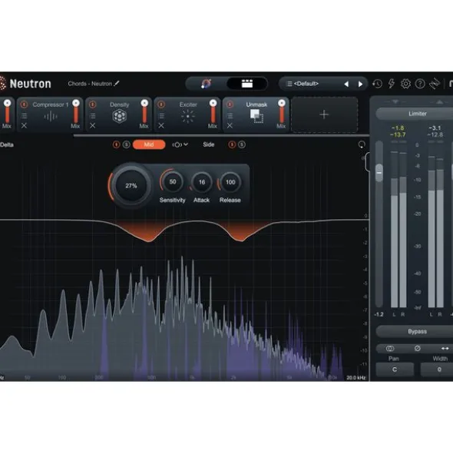Open Density presets list icon
453x454 pixels.
click(x=93, y=116)
